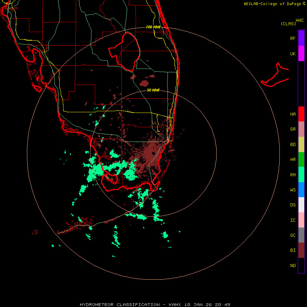
Task: Click the 10 JAN 26 date text
Action: tap(198, 305)
